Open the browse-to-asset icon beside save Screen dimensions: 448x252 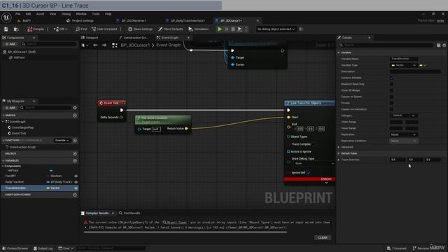(16, 29)
